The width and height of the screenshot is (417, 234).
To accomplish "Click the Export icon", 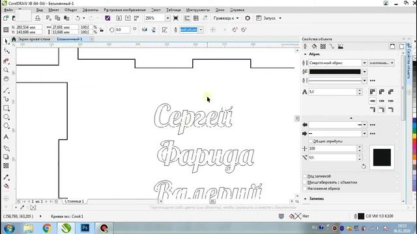I will pyautogui.click(x=128, y=18).
